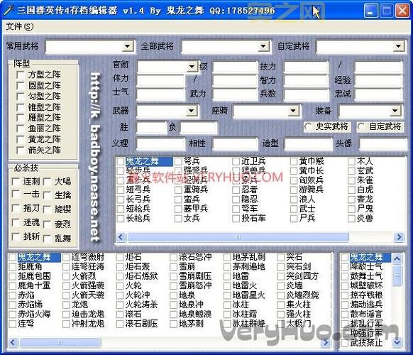Toggle the 迷魂 skill checkbox
413x355 pixels.
[x=16, y=223]
